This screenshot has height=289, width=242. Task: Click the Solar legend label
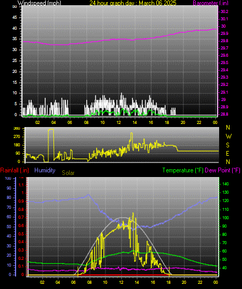tap(68, 173)
